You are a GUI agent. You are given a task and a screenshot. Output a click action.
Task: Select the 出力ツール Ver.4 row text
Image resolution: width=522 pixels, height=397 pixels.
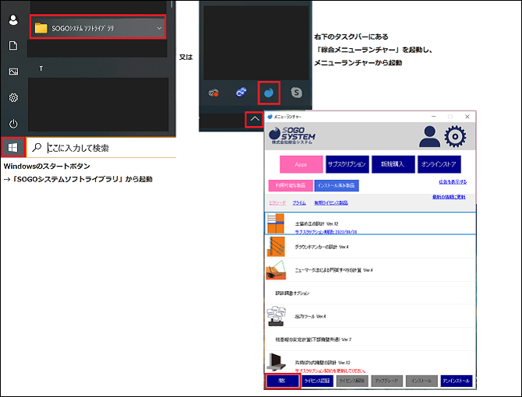coord(310,316)
